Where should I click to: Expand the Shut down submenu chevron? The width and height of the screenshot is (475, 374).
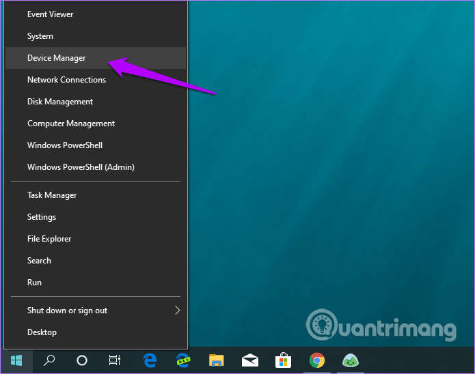178,310
